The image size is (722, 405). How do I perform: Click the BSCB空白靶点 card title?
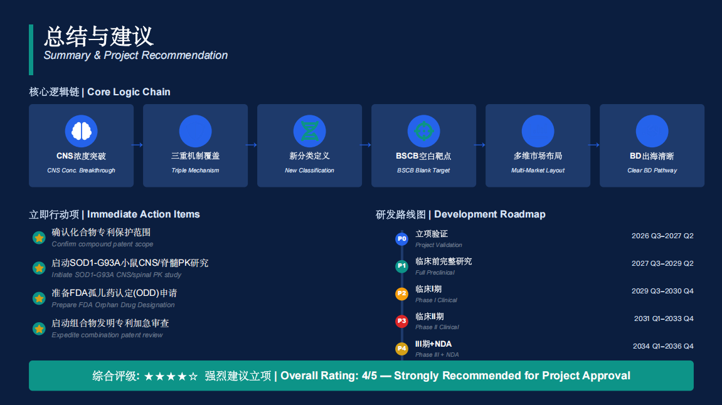click(x=423, y=156)
